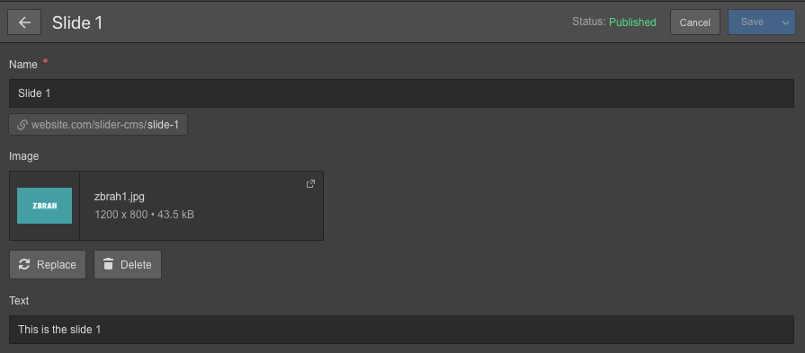Click the Delete button label
The height and width of the screenshot is (353, 805).
136,265
